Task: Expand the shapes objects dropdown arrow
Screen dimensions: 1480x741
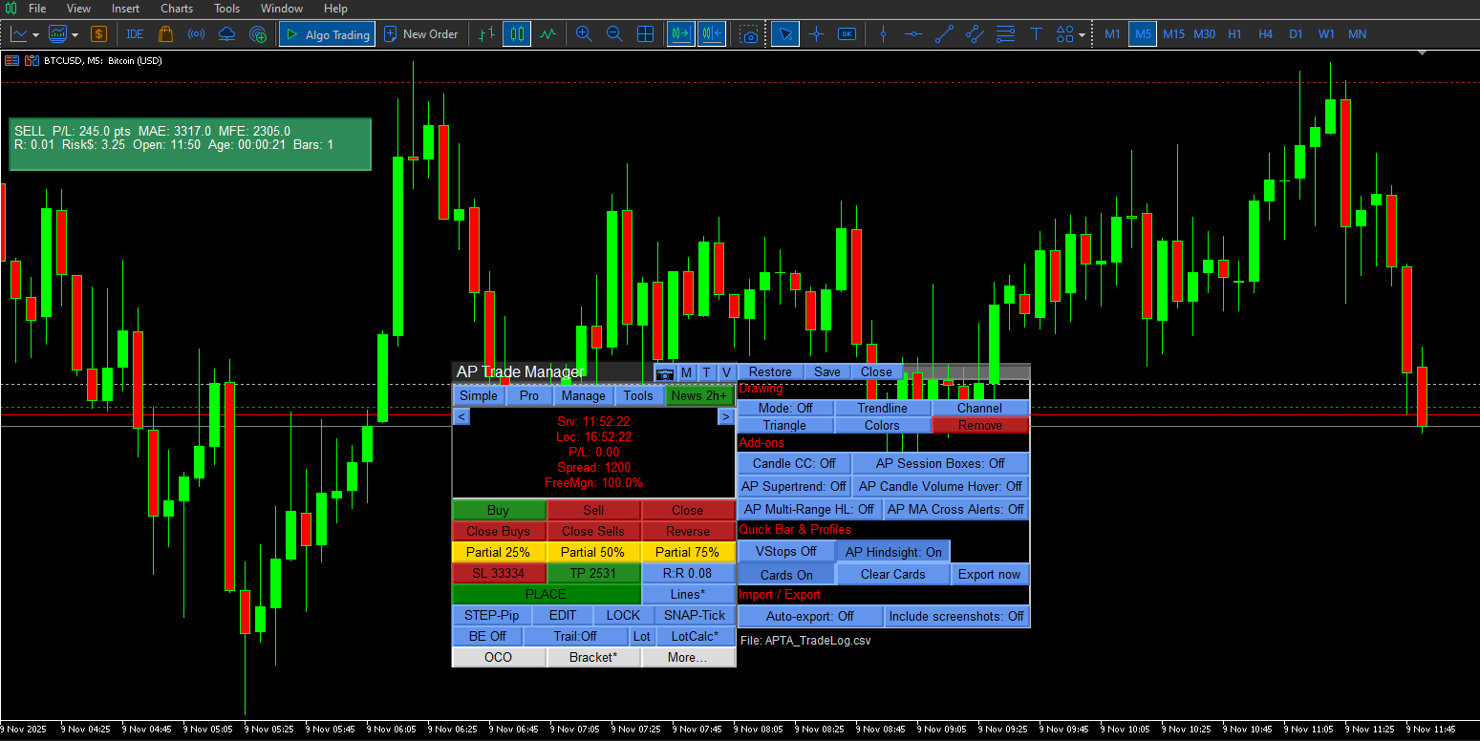Action: click(1082, 35)
